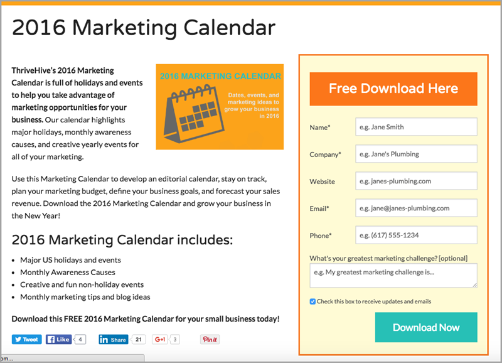
Task: Click the Facebook Like button
Action: point(58,339)
